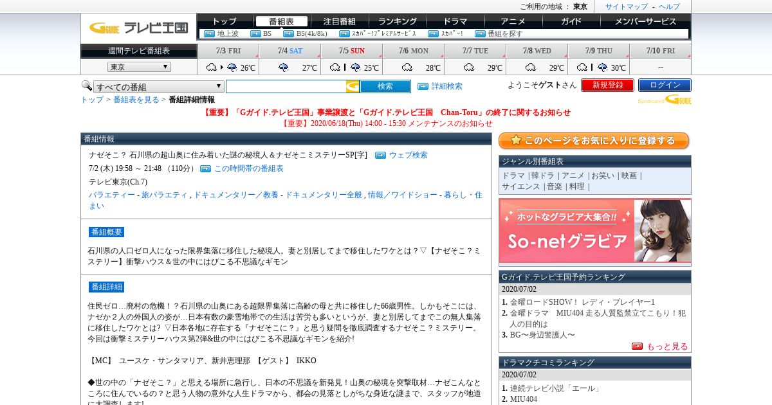This screenshot has width=772, height=405.
Task: Open the 注目番組 tab
Action: [x=339, y=21]
